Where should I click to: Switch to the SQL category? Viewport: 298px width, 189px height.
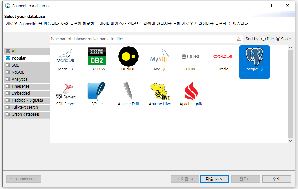(27, 65)
